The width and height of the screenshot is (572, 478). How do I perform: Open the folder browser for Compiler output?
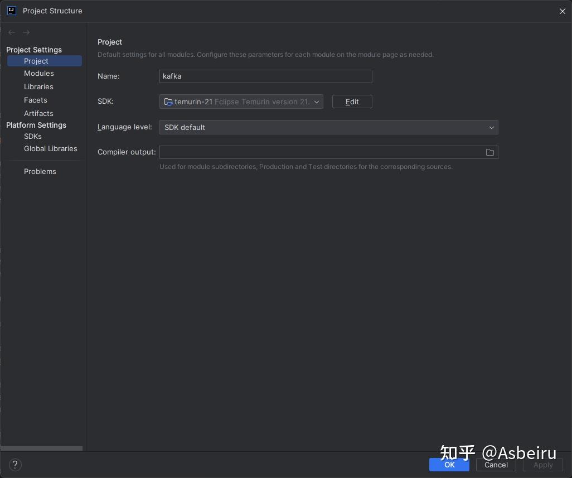tap(489, 152)
